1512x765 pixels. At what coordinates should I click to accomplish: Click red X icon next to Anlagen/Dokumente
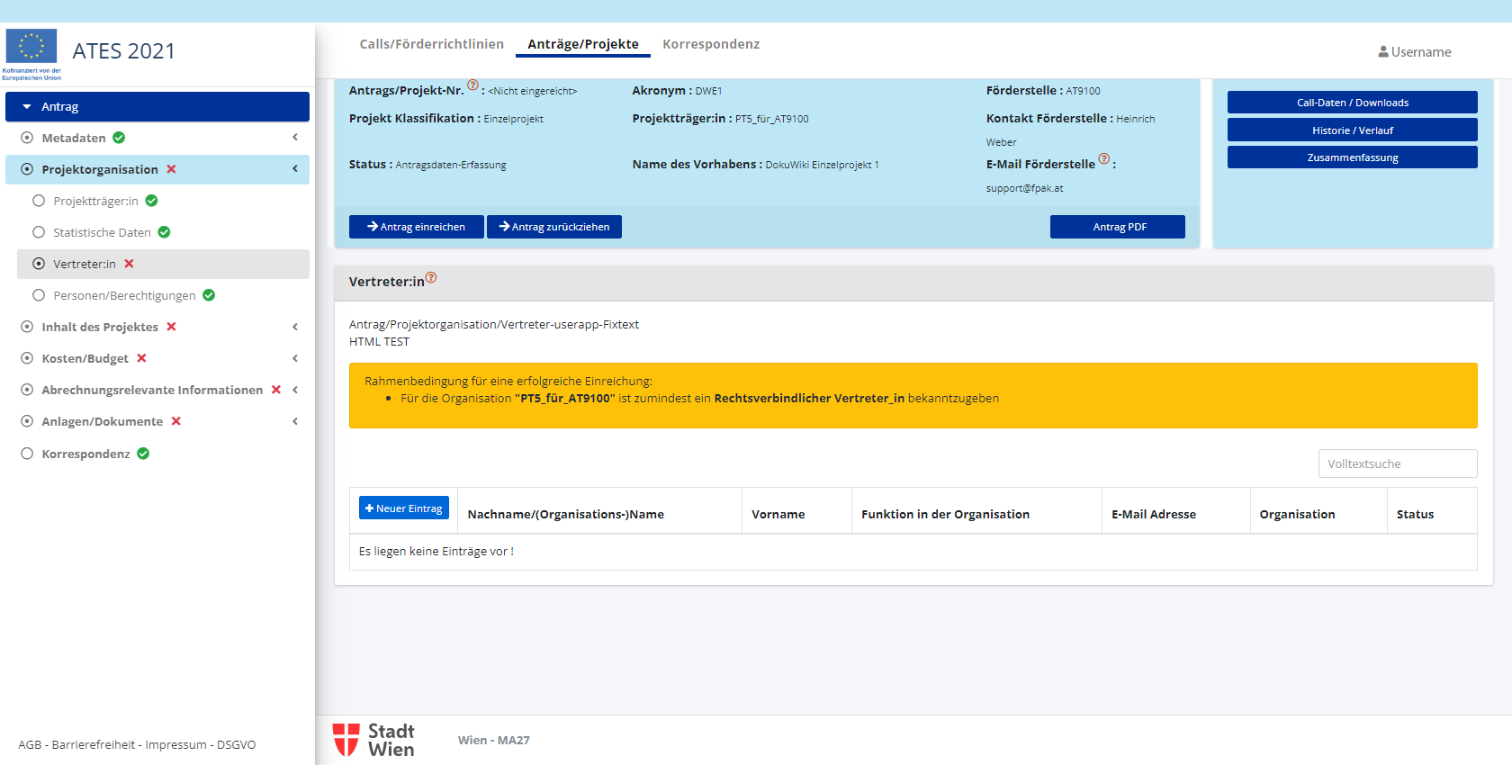click(176, 421)
